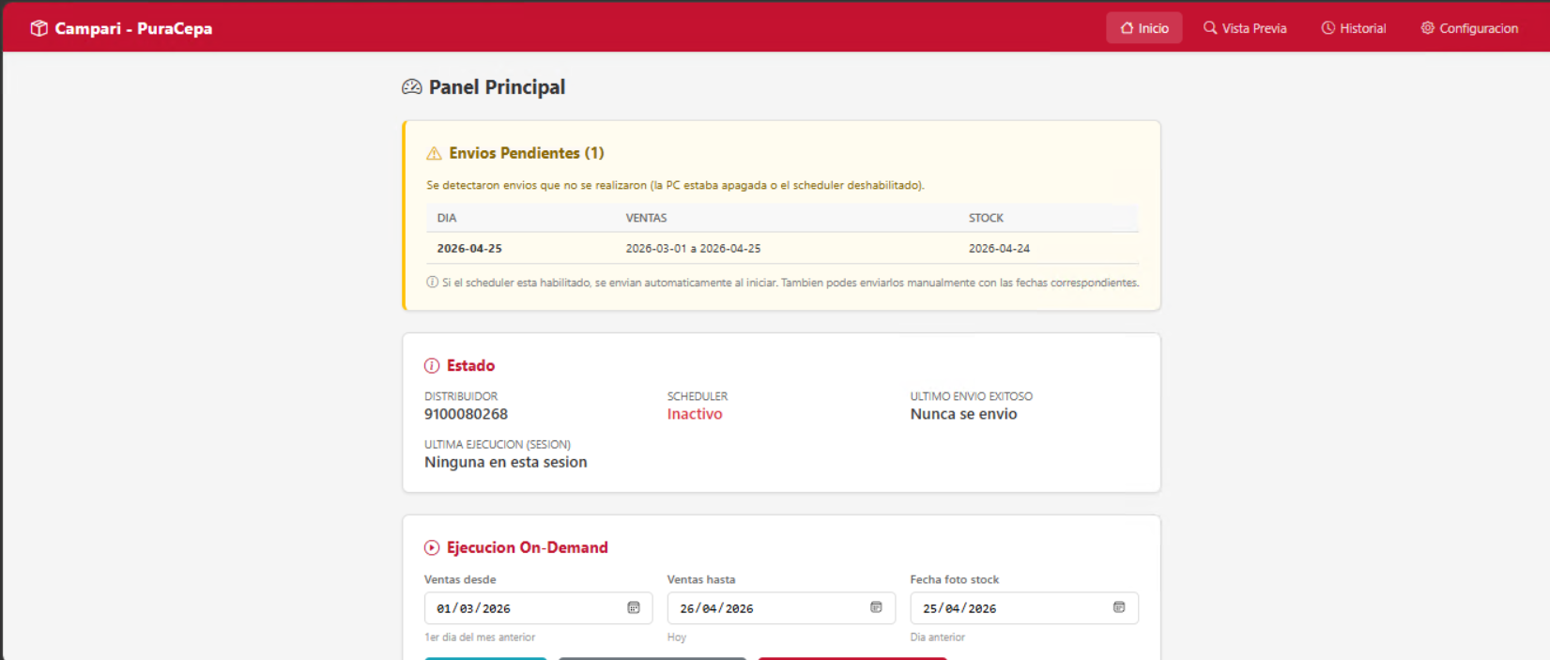Click the dashboard gauge icon beside Panel Principal
Image resolution: width=1550 pixels, height=660 pixels.
pyautogui.click(x=412, y=87)
